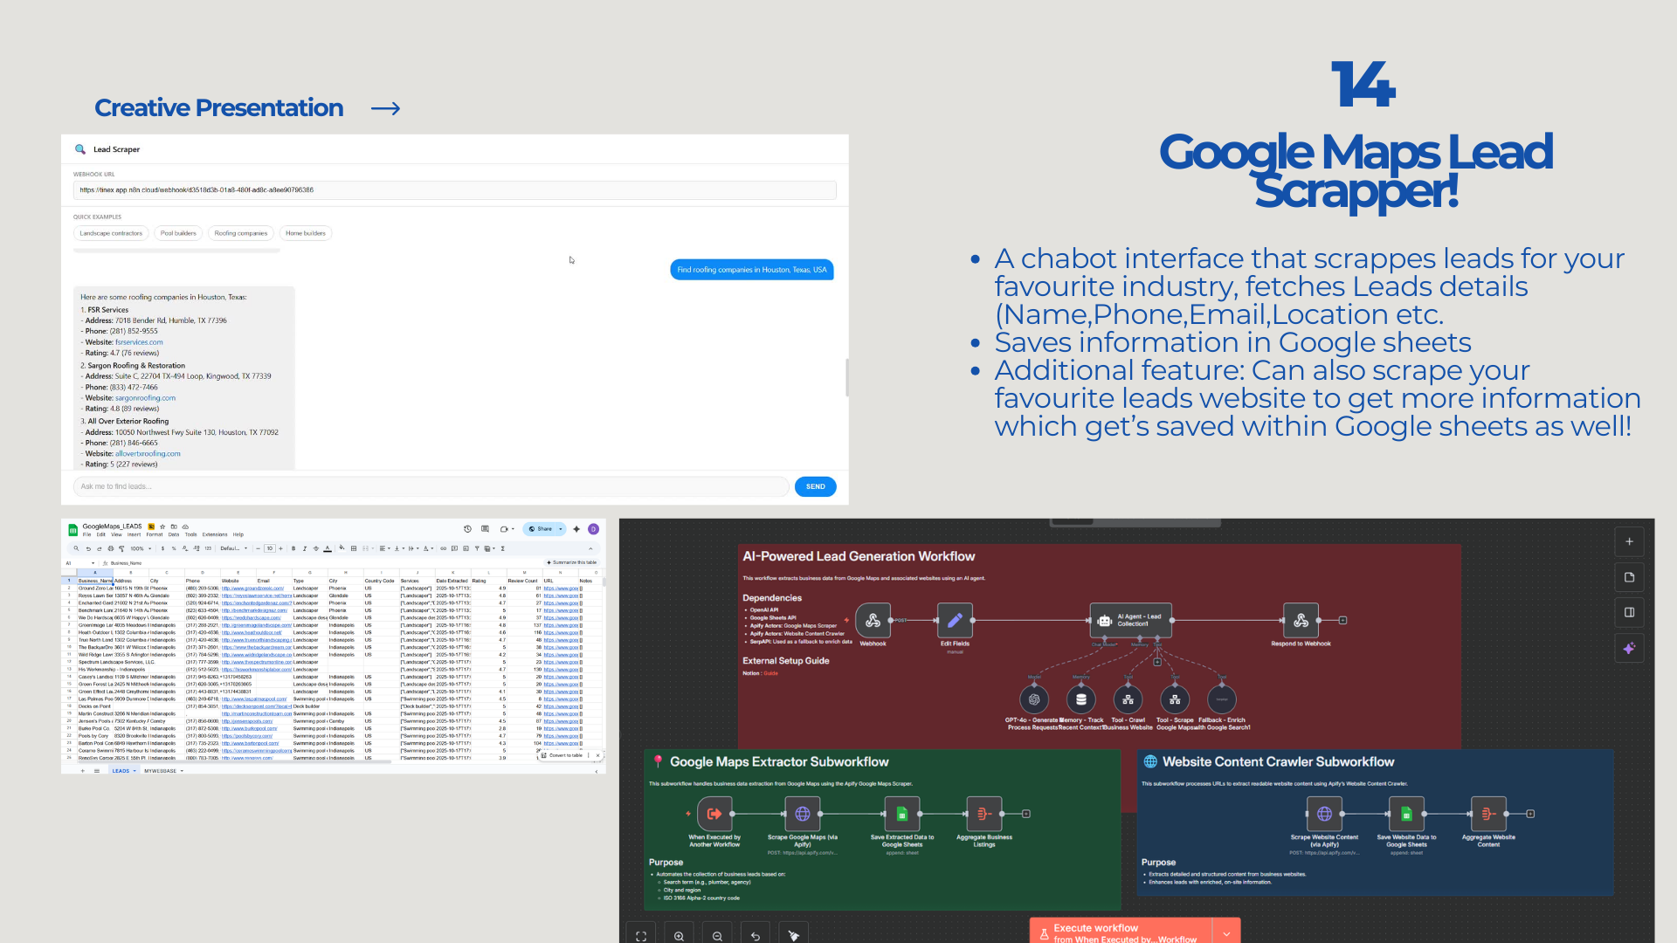This screenshot has width=1677, height=943.
Task: Click the add-node plus icon in the sidebar
Action: coord(1629,541)
